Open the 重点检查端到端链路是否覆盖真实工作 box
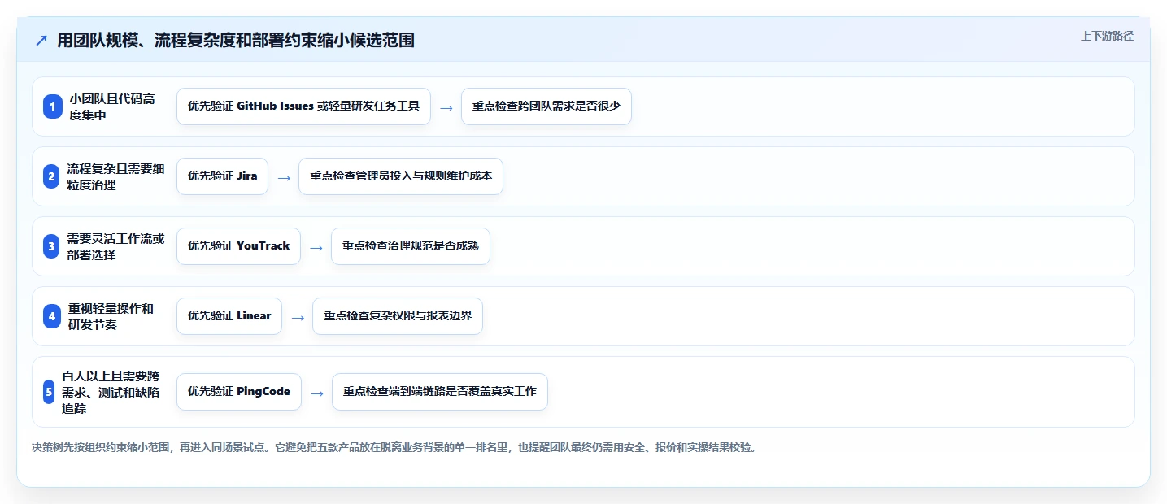The height and width of the screenshot is (504, 1167). click(440, 392)
